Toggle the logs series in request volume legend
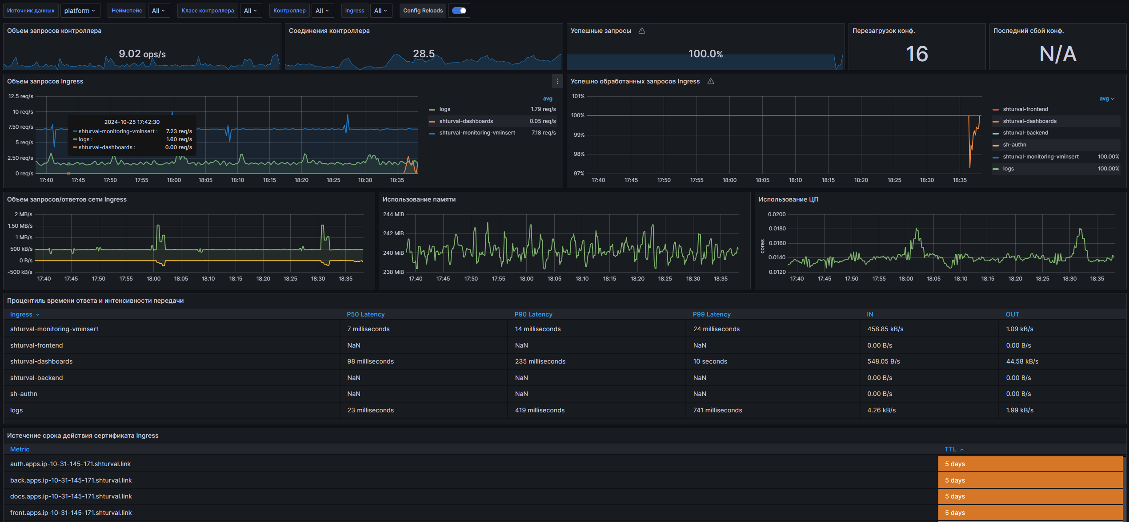Viewport: 1129px width, 522px height. point(444,109)
